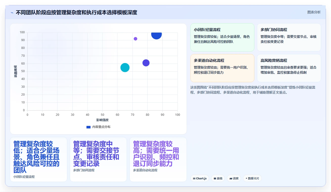
Task: Click the y-axis tick 100
Action: (22, 32)
